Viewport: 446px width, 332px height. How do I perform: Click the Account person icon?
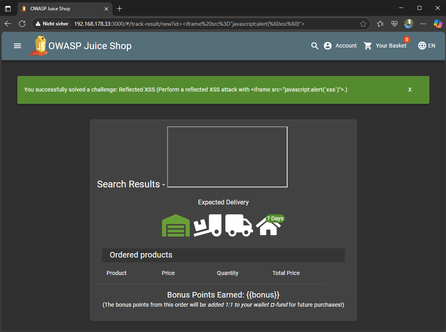pos(328,46)
